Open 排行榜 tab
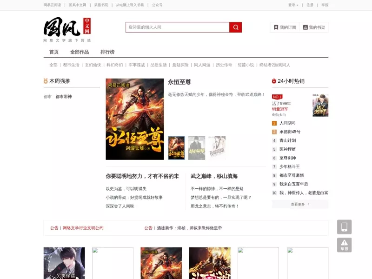 coord(107,52)
